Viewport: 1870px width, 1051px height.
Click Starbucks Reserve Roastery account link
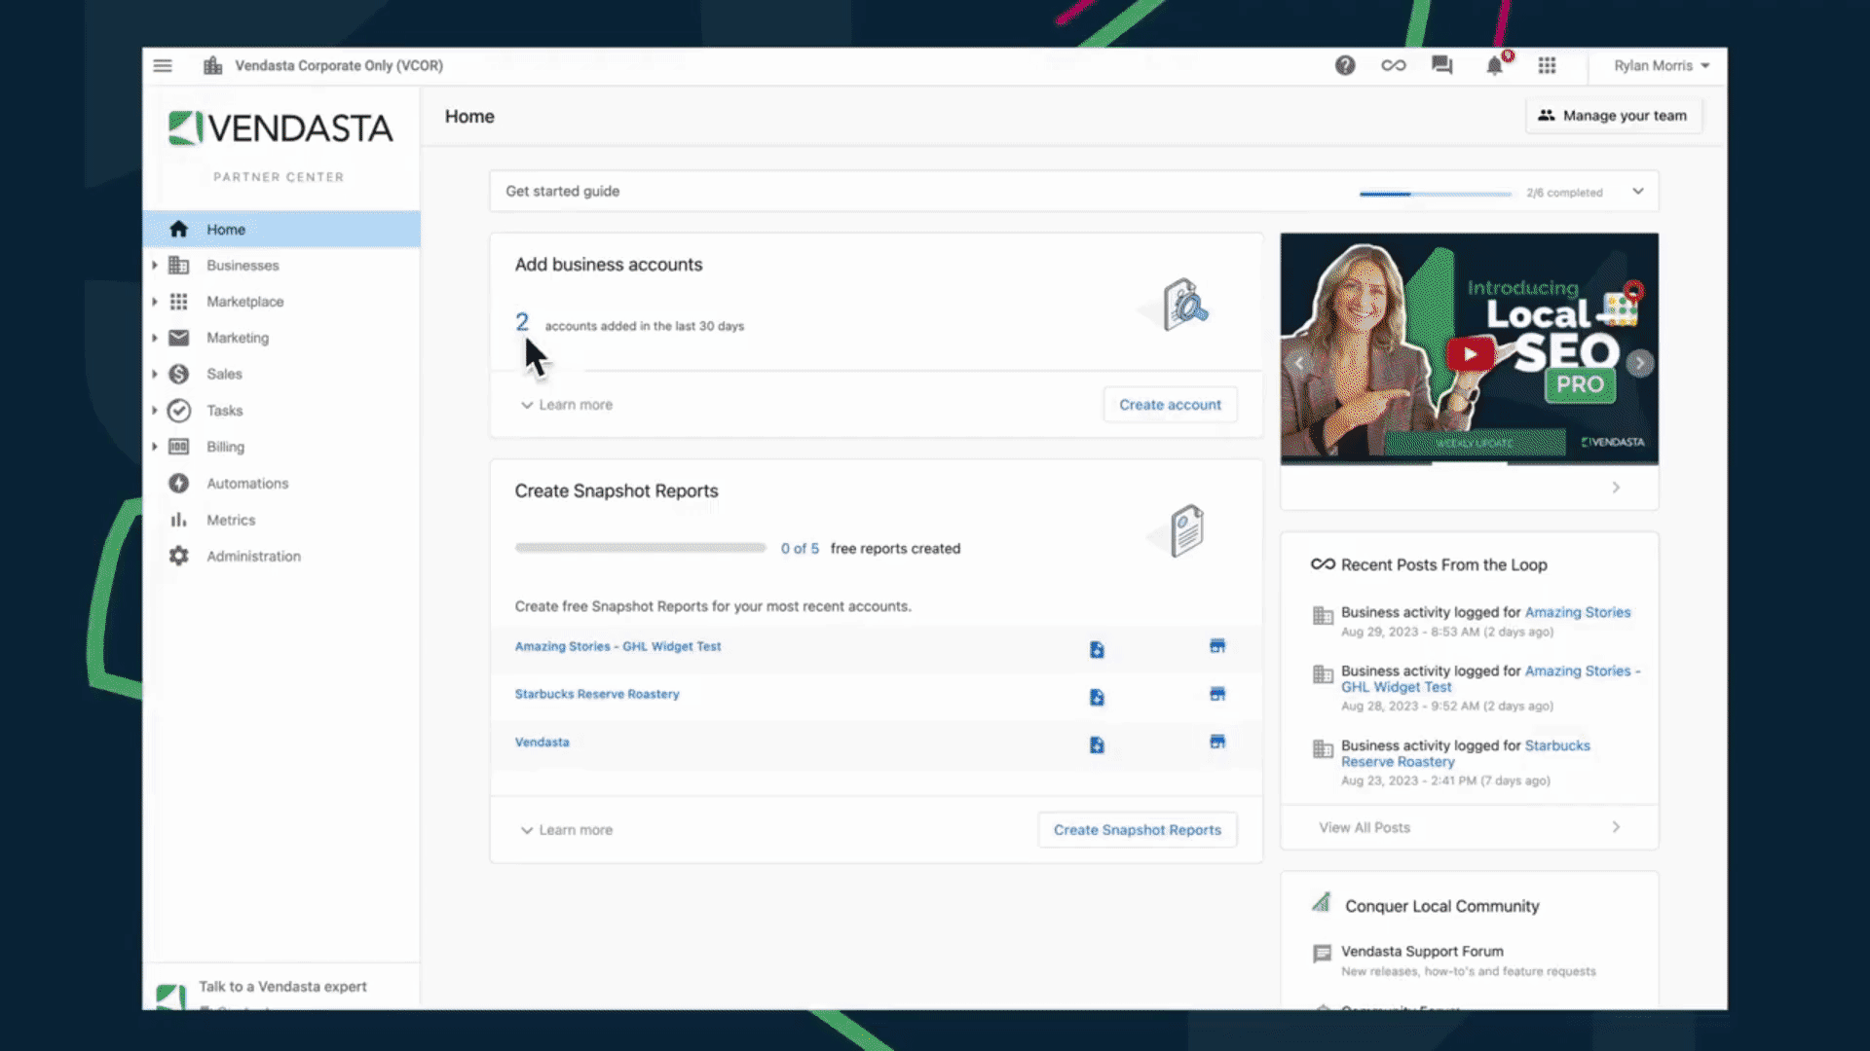click(596, 693)
